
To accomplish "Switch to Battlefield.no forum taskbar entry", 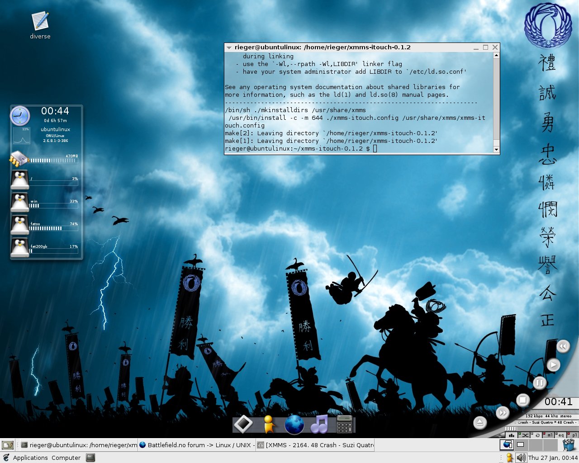I will (196, 445).
